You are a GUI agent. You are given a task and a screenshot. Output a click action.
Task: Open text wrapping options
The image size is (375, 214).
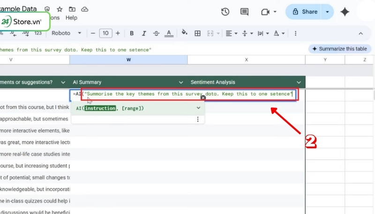pos(263,33)
